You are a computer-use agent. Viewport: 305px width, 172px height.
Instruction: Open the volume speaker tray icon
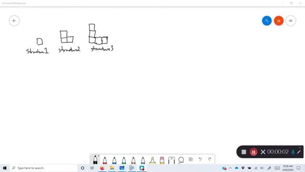pos(262,168)
